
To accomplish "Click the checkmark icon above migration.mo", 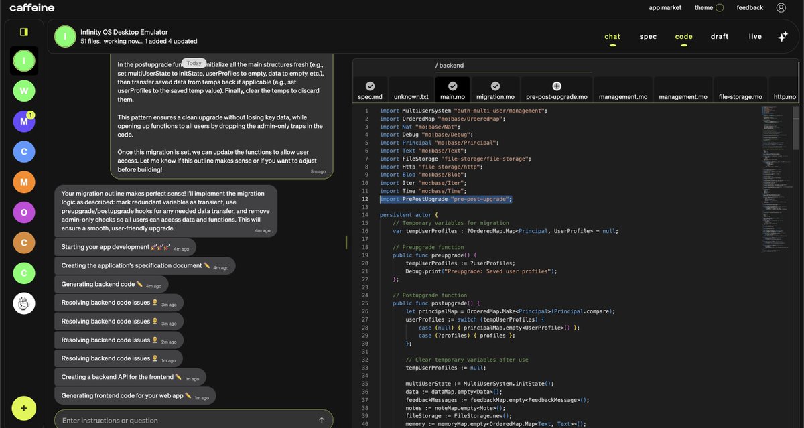I will pos(495,86).
